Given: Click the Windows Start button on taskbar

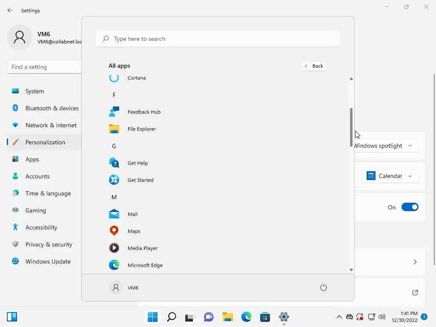Looking at the screenshot, I should click(153, 317).
